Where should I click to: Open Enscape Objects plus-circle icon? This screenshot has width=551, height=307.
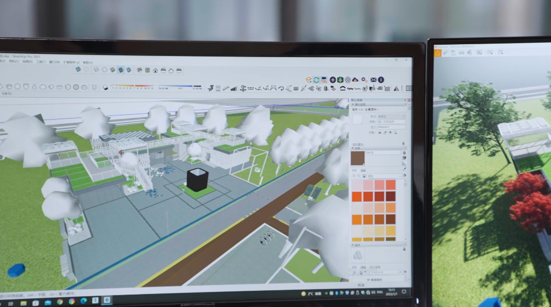coord(332,80)
